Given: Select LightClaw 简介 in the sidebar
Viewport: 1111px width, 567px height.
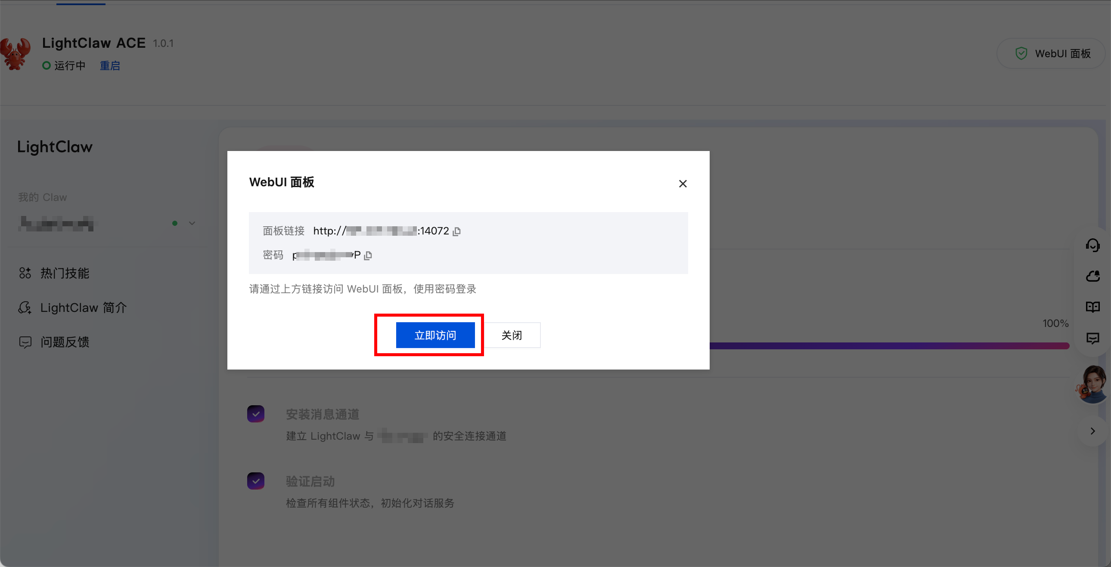Looking at the screenshot, I should 83,308.
